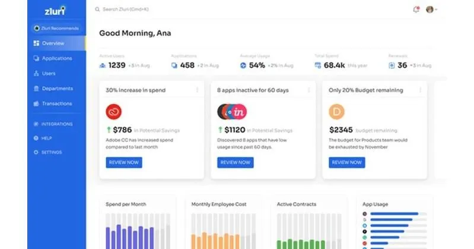The width and height of the screenshot is (474, 249).
Task: Open options menu on spend increase card
Action: point(197,90)
